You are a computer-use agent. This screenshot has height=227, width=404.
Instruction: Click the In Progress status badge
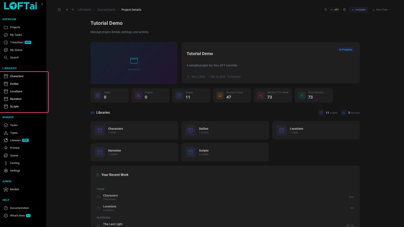coord(346,49)
